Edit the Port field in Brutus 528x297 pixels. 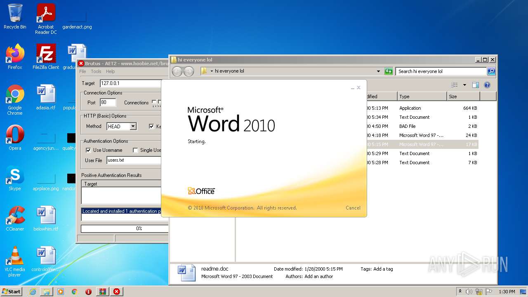tap(108, 103)
